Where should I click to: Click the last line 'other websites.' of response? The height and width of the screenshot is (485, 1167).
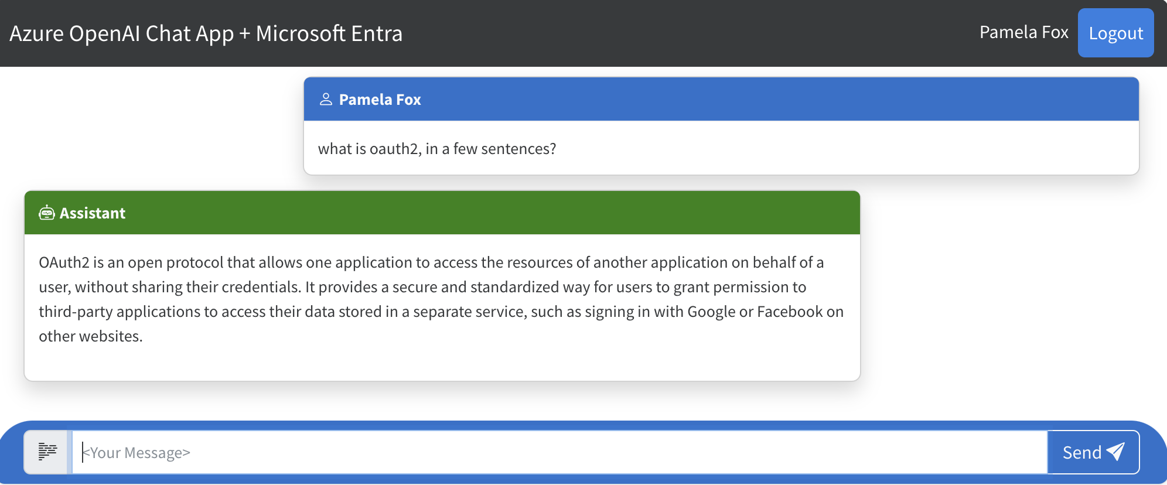tap(91, 336)
